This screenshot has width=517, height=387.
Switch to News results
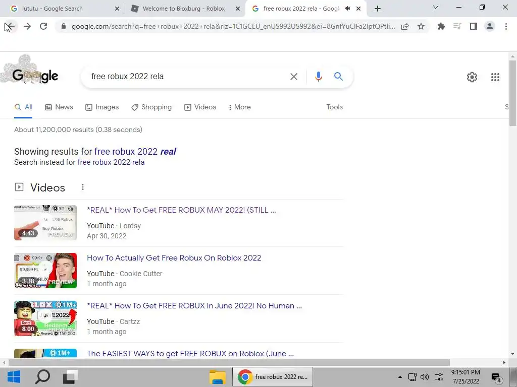coord(59,107)
